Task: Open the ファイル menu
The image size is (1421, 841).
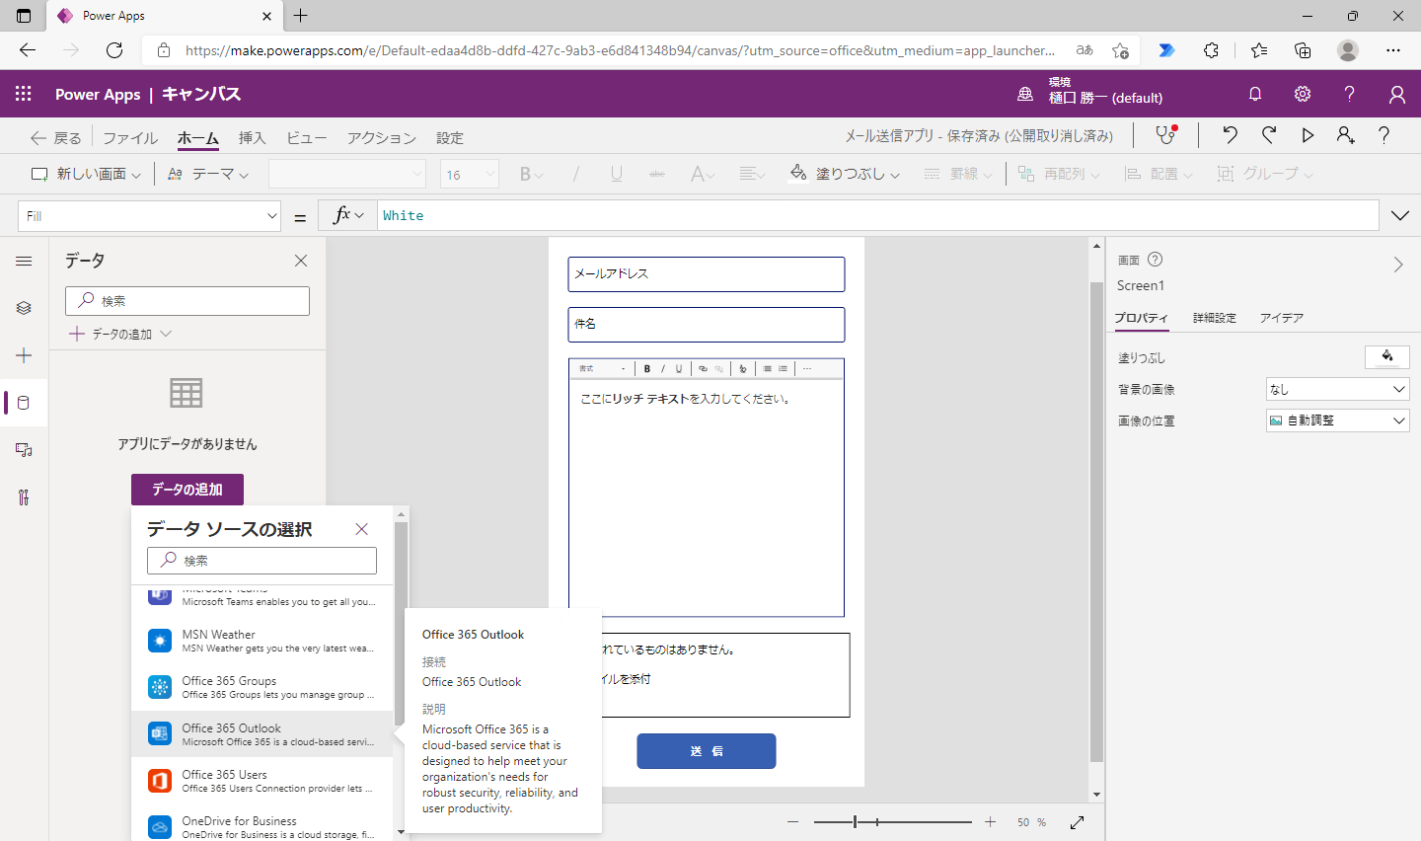Action: coord(130,138)
